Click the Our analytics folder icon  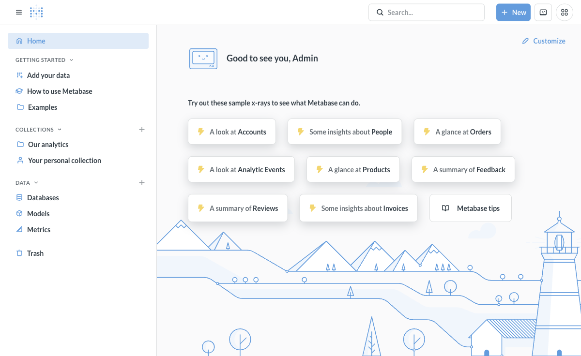tap(20, 145)
